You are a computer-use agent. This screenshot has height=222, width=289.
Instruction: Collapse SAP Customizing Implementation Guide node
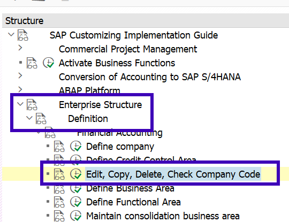11,34
